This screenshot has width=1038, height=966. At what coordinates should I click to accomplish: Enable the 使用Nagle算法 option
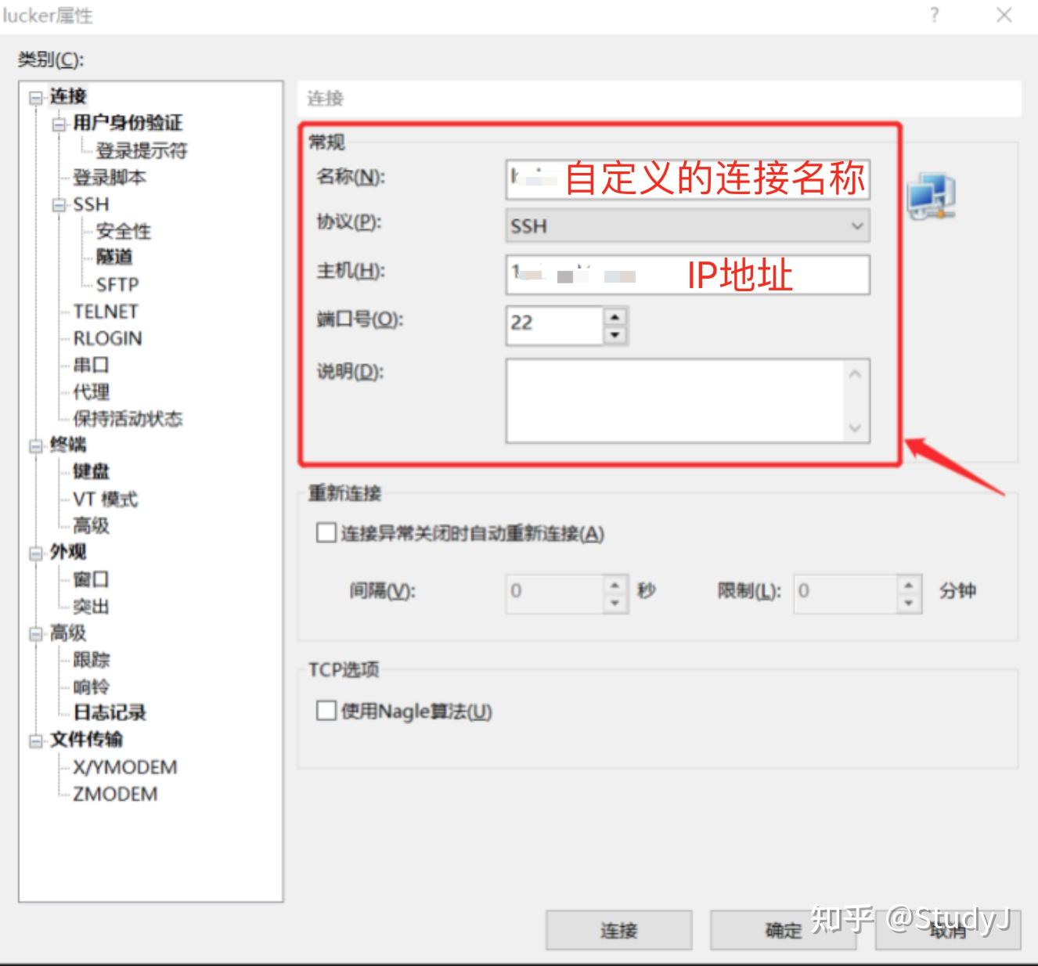click(x=326, y=710)
